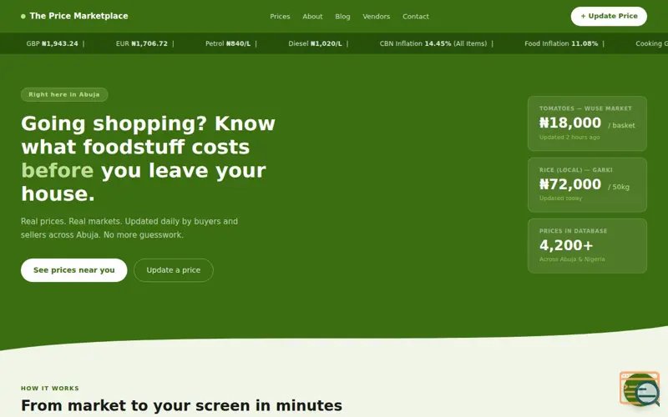Open the Tomatoes — Wuse Market price card

[587, 123]
